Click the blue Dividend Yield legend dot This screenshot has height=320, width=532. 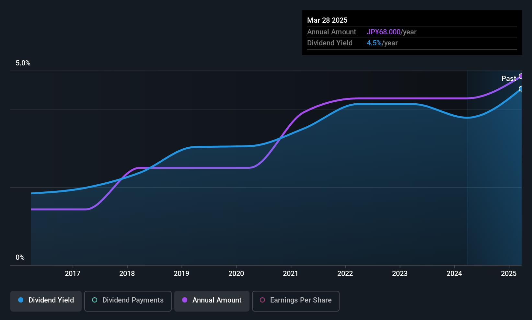[21, 300]
